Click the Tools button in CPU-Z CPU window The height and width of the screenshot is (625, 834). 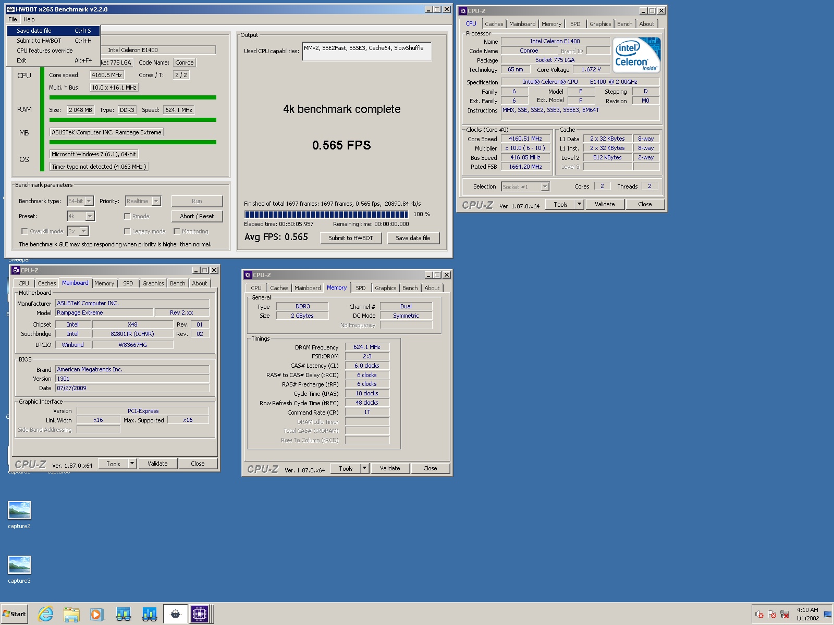[560, 204]
